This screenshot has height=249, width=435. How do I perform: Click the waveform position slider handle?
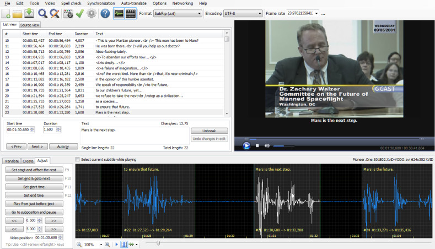coord(158,243)
